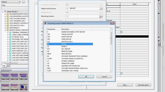Open the Mounting location browse button
The image size is (165, 92).
pos(101,16)
